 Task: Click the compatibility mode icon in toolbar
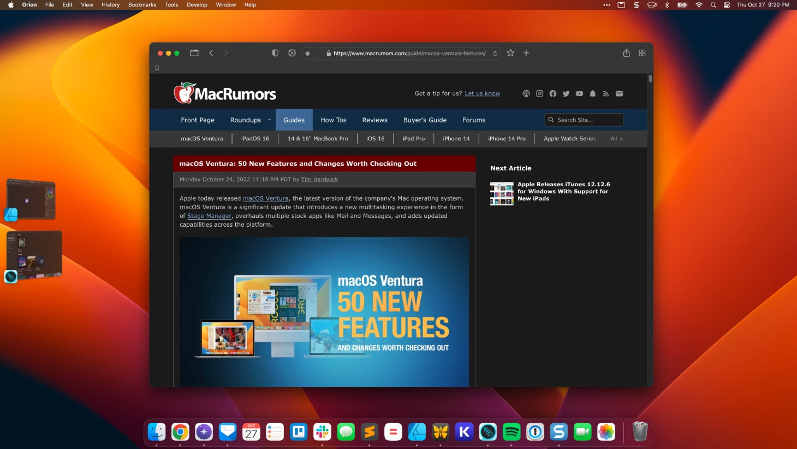click(x=292, y=53)
